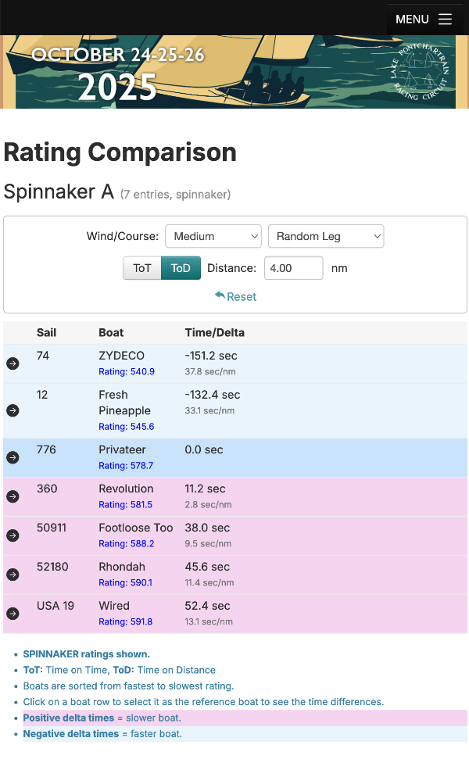The width and height of the screenshot is (469, 759).
Task: Open the Random Leg course dropdown
Action: 326,236
